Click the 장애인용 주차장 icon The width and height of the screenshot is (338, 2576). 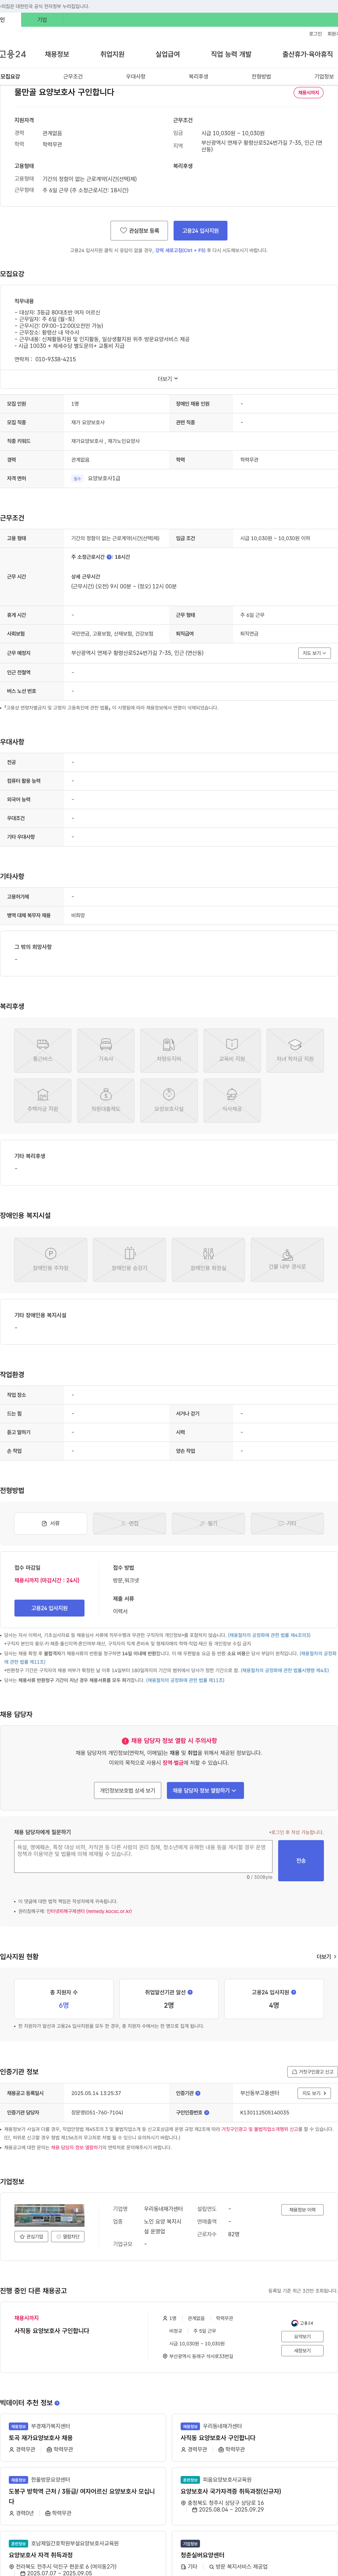coord(51,1259)
